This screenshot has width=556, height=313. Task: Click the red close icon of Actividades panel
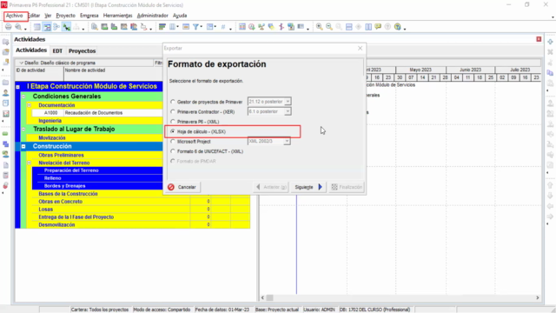click(539, 39)
